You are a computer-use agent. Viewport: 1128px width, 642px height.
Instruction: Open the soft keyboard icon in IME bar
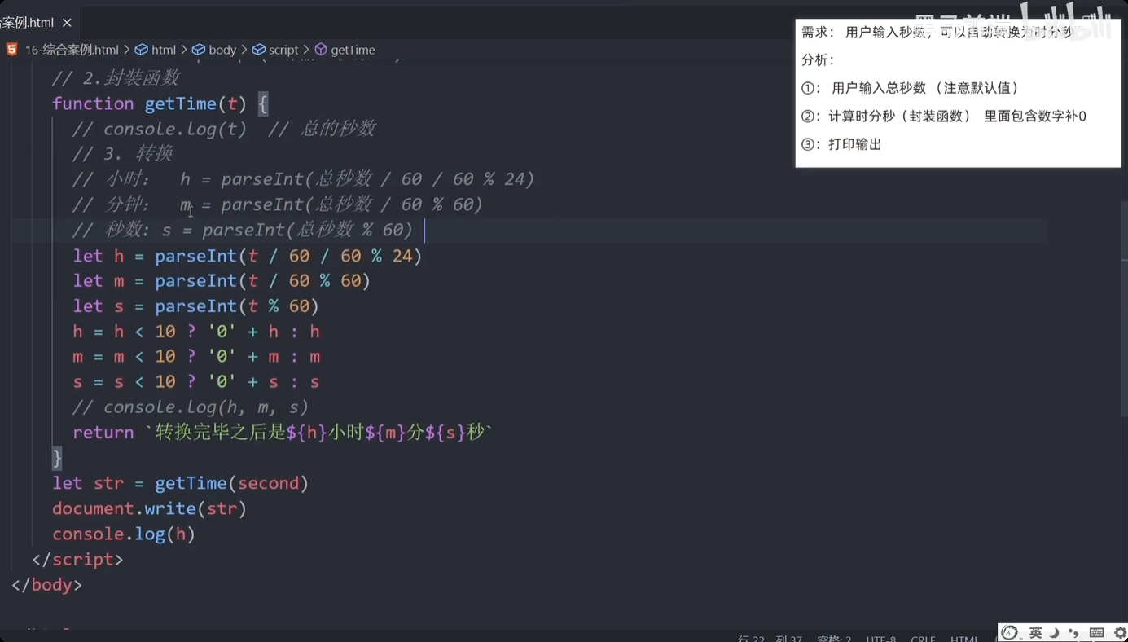[x=1097, y=633]
